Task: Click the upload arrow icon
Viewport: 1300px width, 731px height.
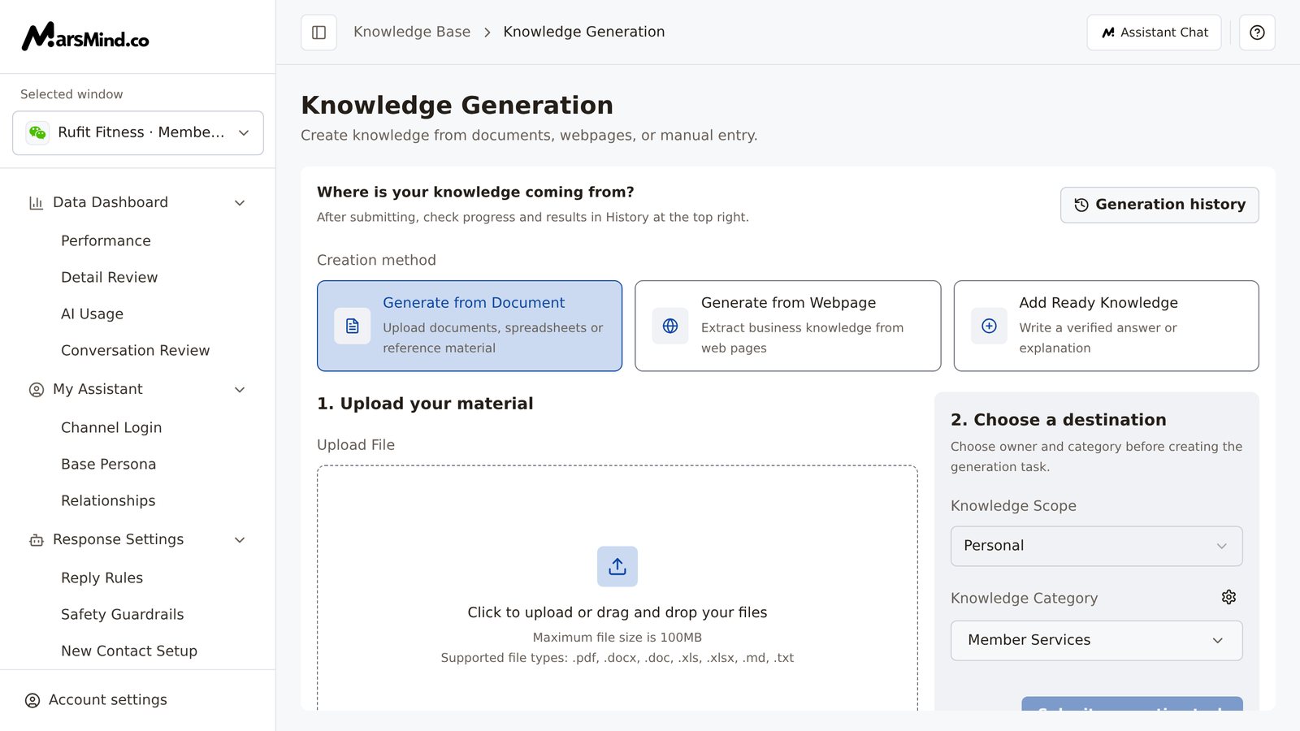Action: pos(617,566)
